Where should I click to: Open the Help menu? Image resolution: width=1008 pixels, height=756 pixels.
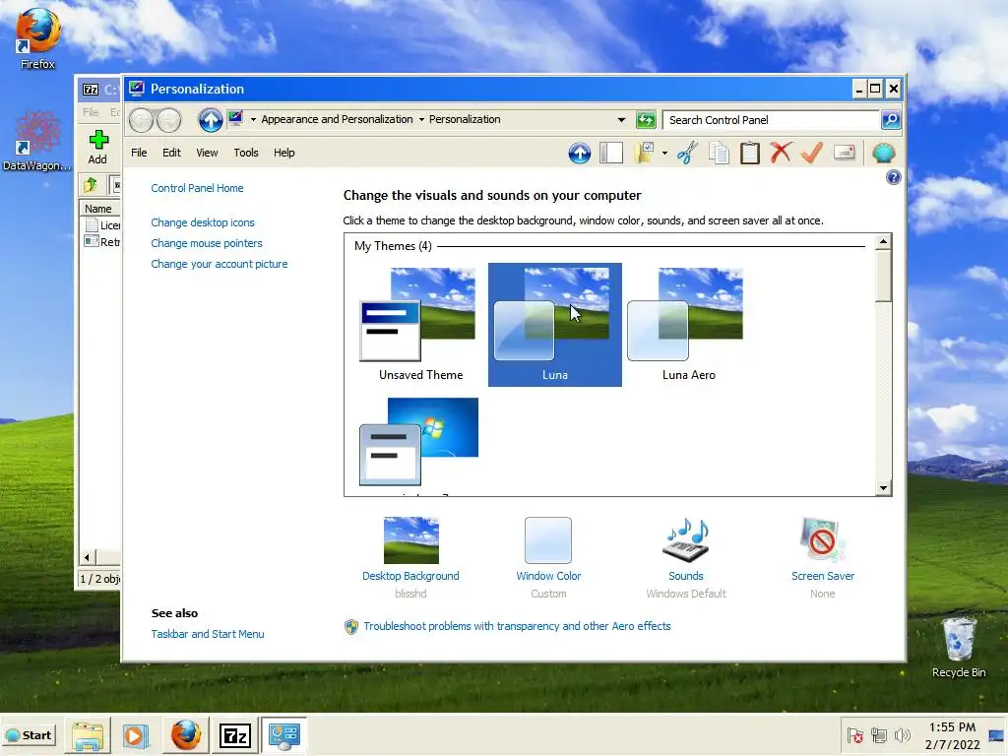[284, 153]
